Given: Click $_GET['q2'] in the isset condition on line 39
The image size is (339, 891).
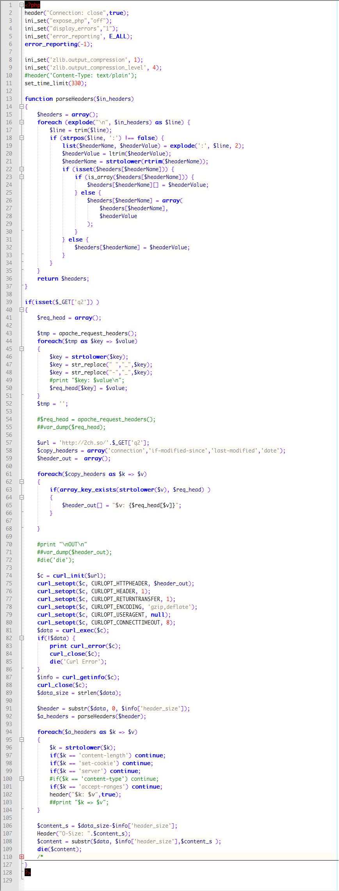Looking at the screenshot, I should tap(75, 302).
